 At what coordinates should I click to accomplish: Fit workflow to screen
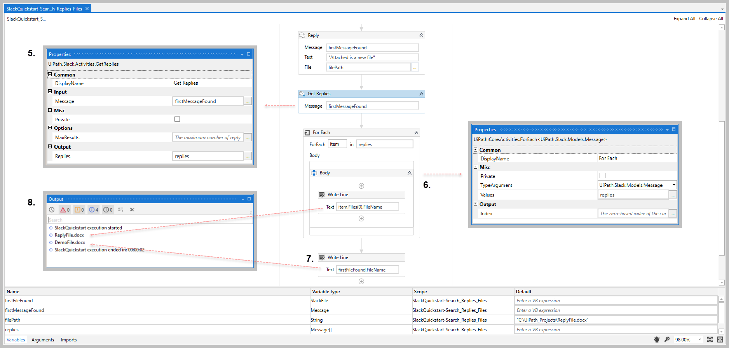710,339
